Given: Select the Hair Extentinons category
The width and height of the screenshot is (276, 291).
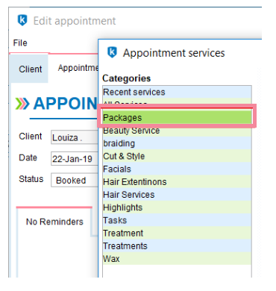Looking at the screenshot, I should coord(177,182).
